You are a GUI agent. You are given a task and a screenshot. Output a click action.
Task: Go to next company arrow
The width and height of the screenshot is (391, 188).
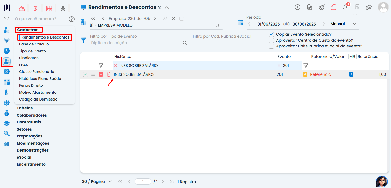point(155,18)
